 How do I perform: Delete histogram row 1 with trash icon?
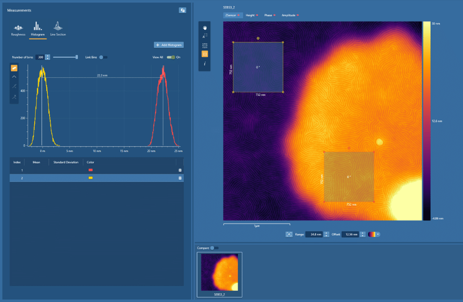tap(180, 170)
